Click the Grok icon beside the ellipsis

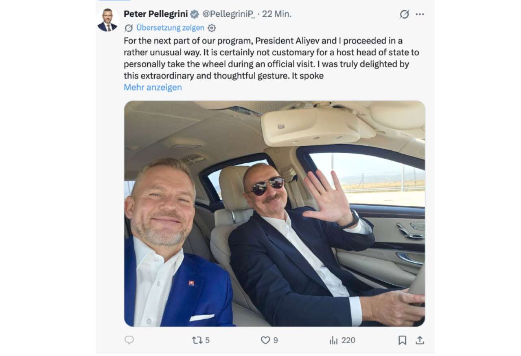tap(404, 14)
